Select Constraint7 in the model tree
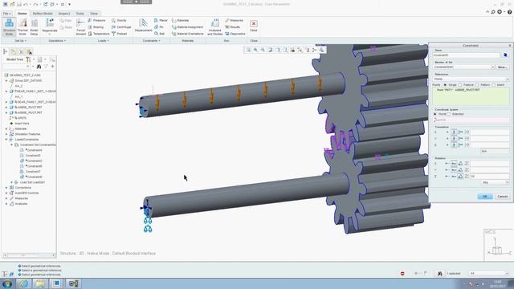The height and width of the screenshot is (289, 514). (33, 172)
